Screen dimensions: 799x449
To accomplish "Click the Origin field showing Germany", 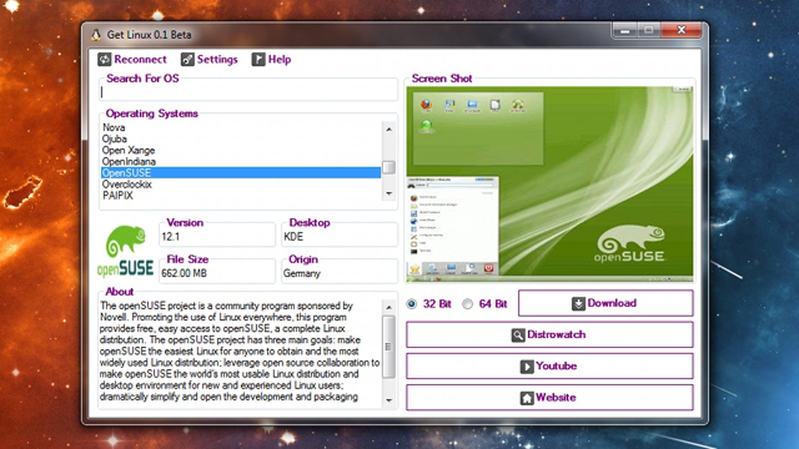I will pos(340,273).
